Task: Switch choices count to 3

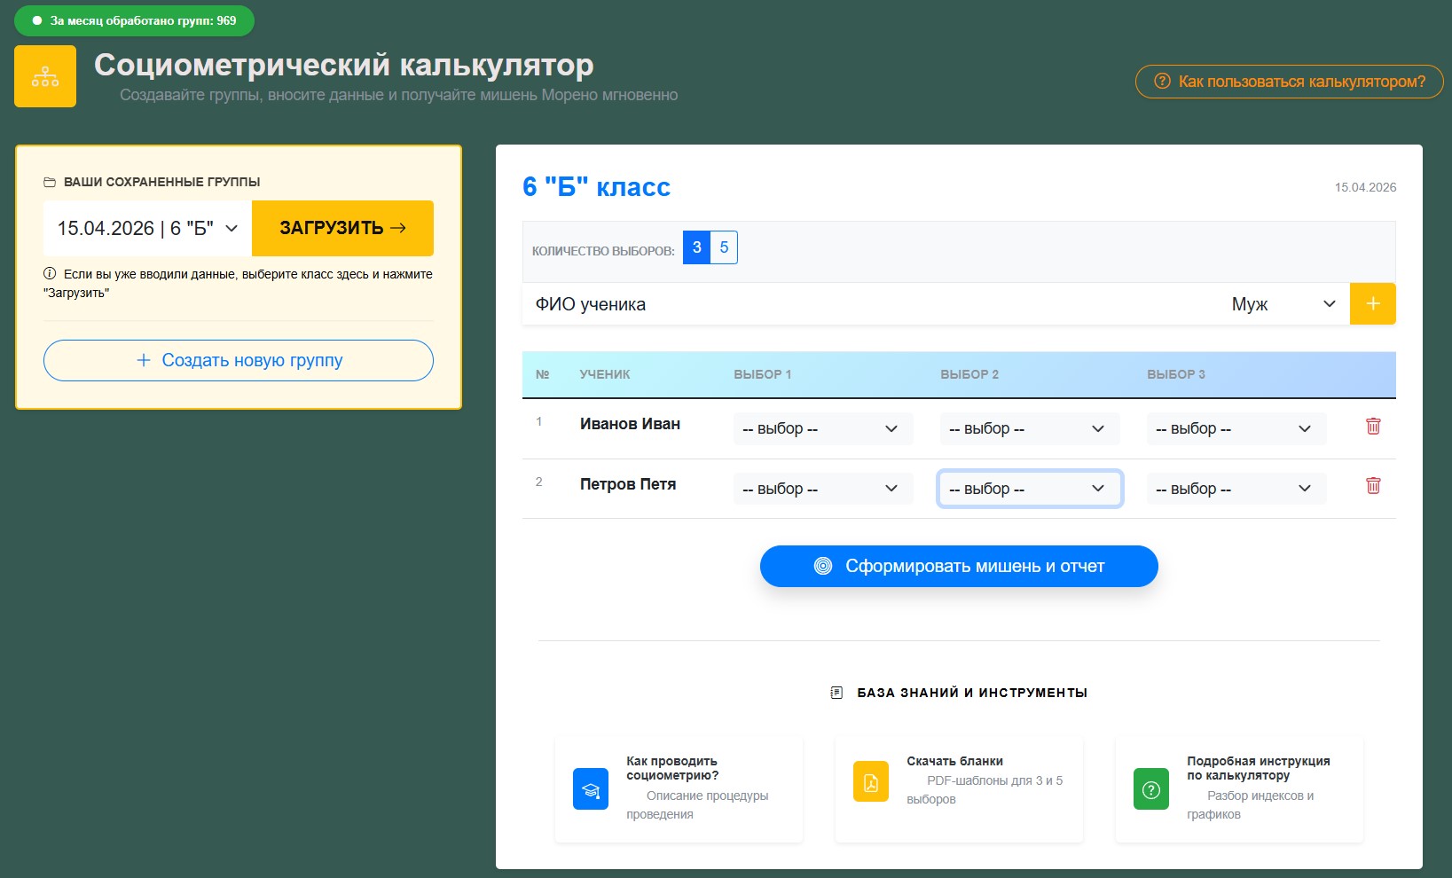Action: [695, 247]
